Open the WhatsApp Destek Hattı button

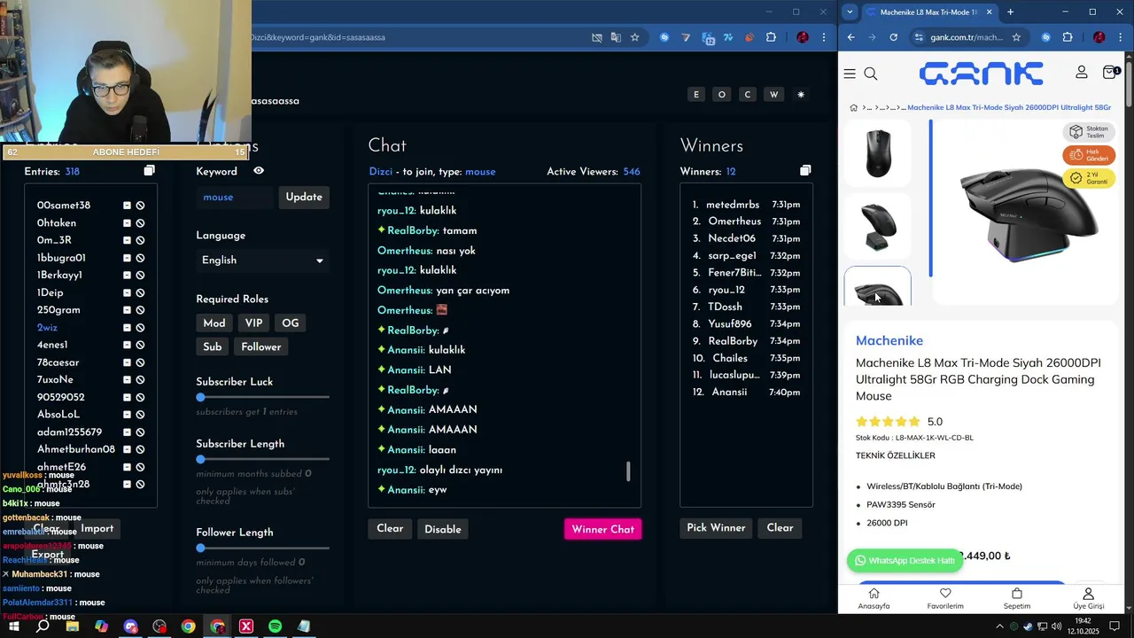tap(905, 561)
